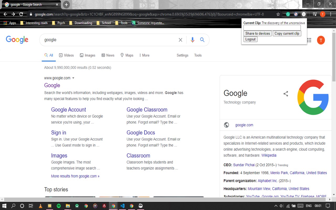Open the Sign in sitelink
Viewport: 336px width, 210px height.
59,133
